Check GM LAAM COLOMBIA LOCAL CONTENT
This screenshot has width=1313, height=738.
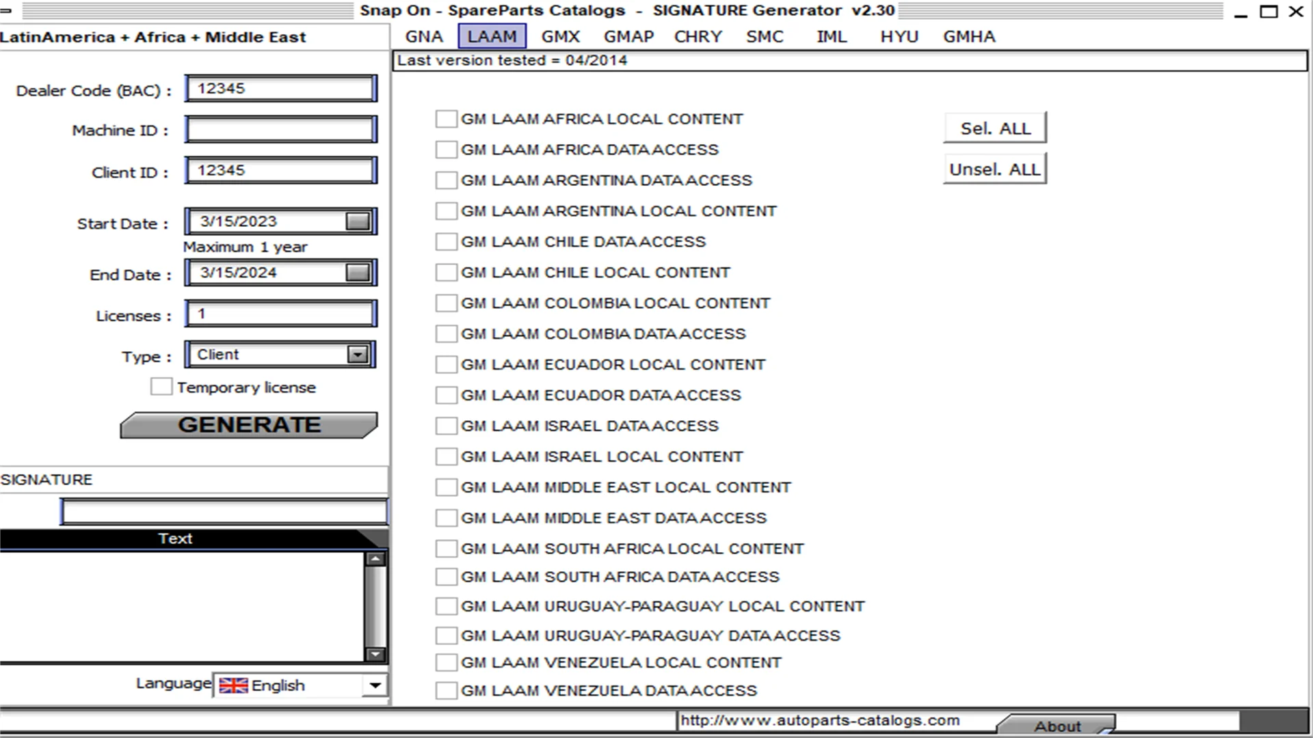click(447, 303)
